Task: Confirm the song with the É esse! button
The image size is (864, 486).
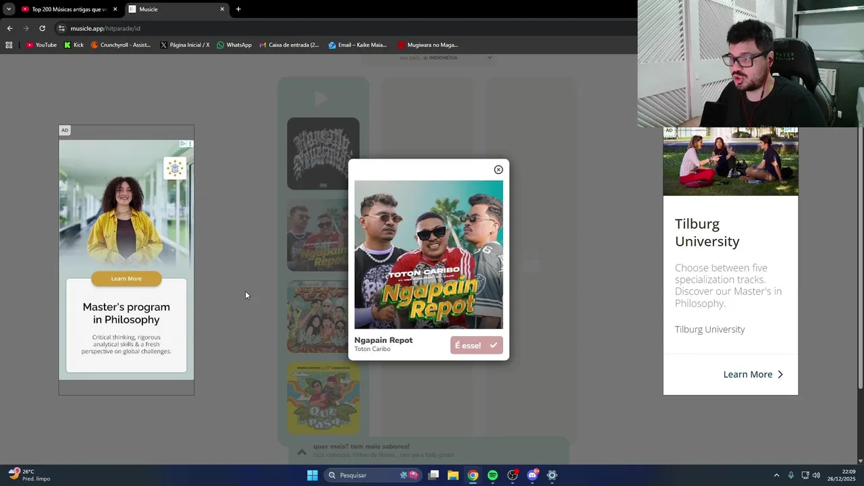Action: (x=477, y=345)
